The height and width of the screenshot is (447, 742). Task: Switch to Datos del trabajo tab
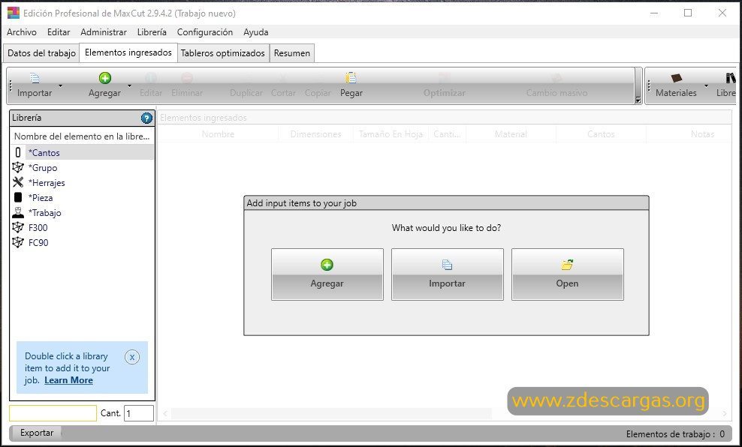(41, 53)
